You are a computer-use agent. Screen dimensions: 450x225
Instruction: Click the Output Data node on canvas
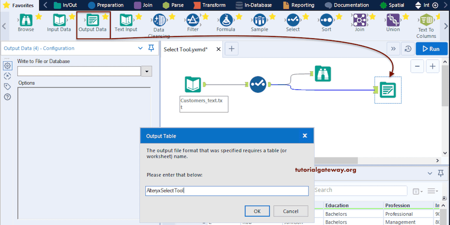click(388, 90)
